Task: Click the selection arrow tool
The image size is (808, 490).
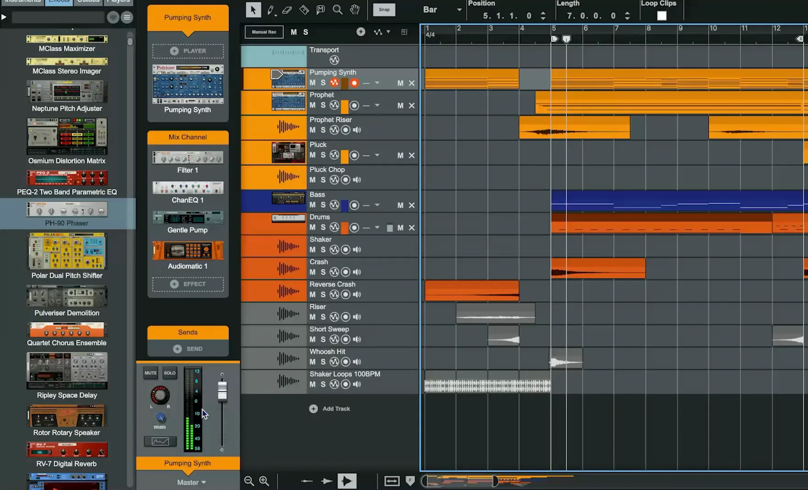Action: point(253,10)
